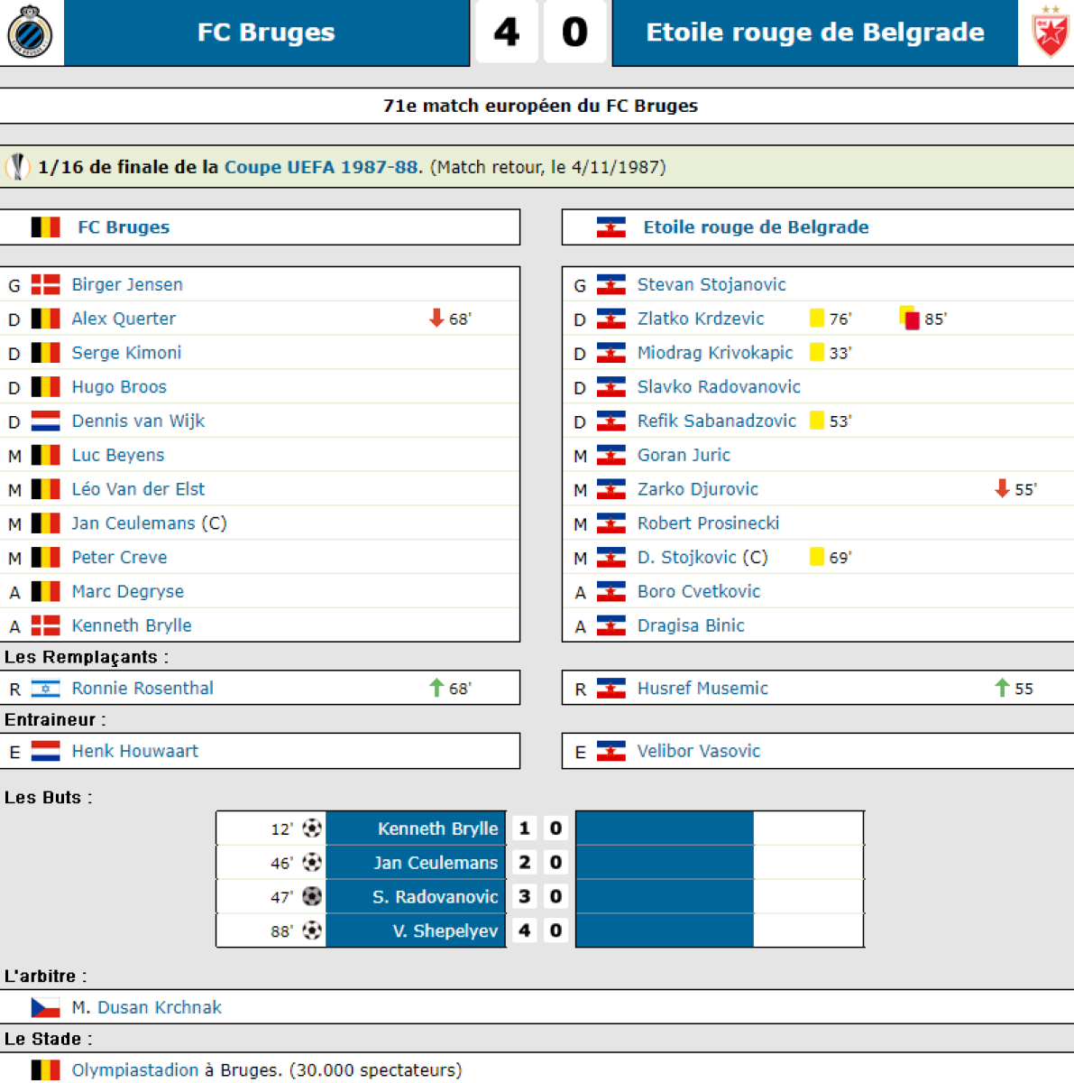
Task: Click Miodrag Krivokapic's yellow card at 33'
Action: click(817, 353)
